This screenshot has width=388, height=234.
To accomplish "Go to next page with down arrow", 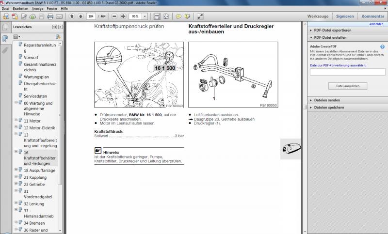I will tap(81, 16).
